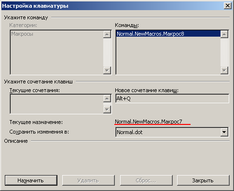Click up arrow of Категории list scrollbar
This screenshot has height=191, width=234.
[x=107, y=34]
